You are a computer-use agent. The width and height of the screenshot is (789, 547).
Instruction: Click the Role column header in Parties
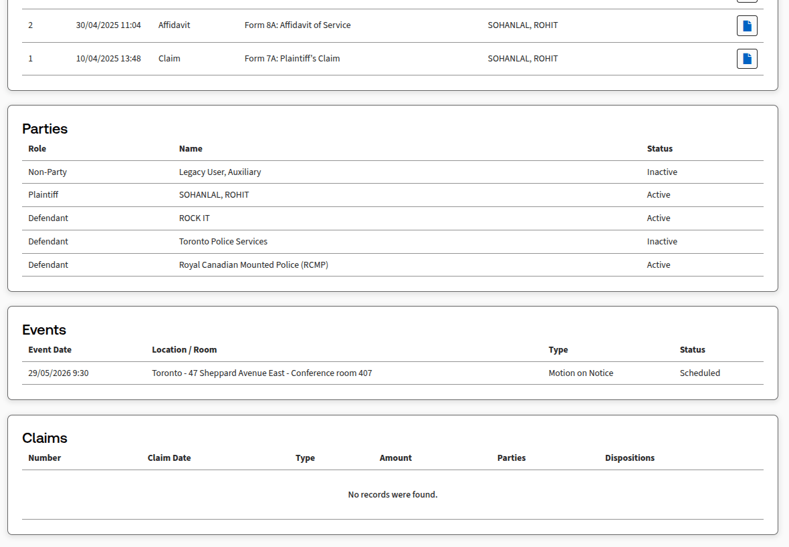[x=37, y=149]
